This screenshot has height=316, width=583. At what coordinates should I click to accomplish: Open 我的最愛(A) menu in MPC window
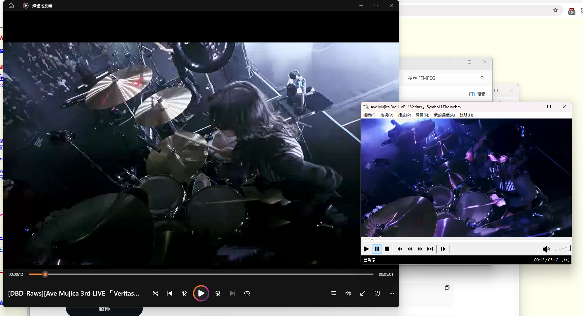coord(445,115)
